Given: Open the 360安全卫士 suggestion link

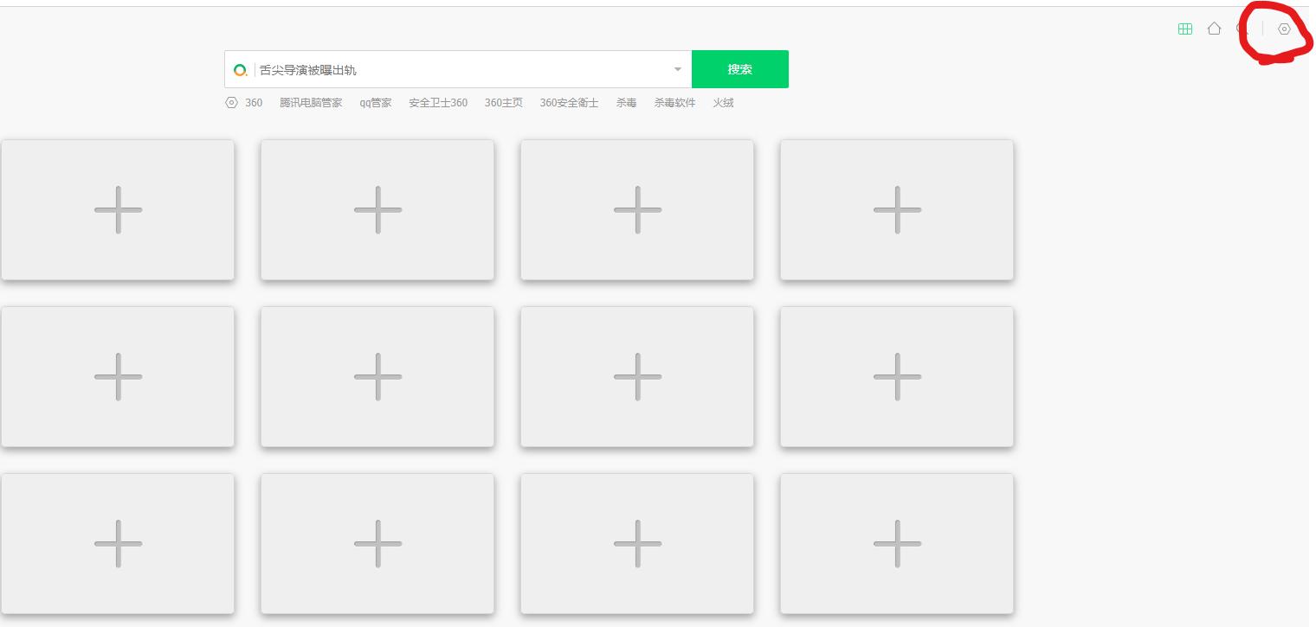Looking at the screenshot, I should (x=569, y=102).
